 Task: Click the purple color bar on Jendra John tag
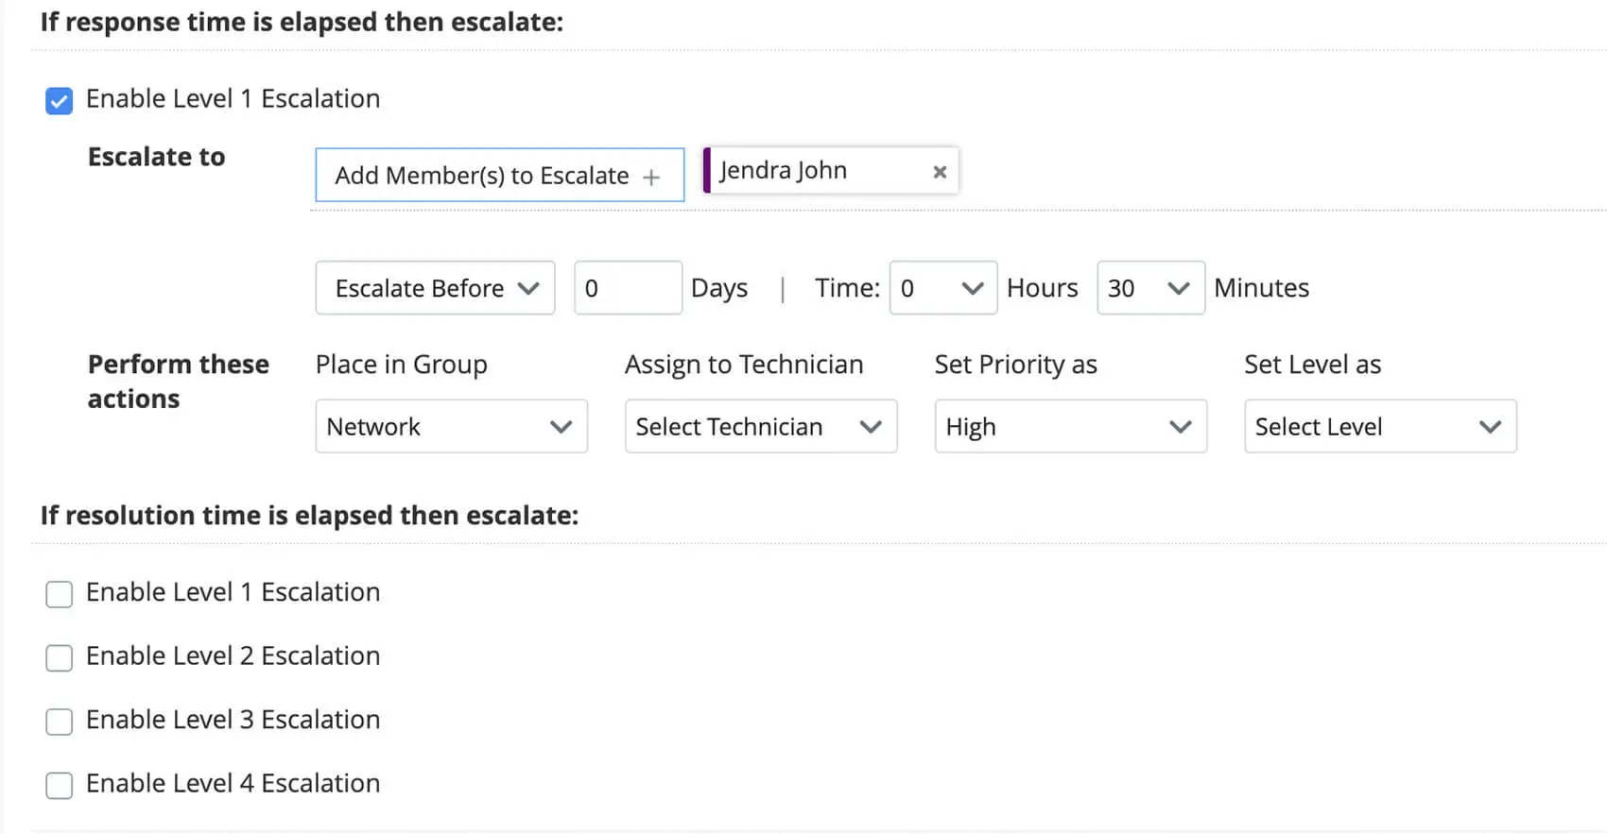[x=707, y=171]
